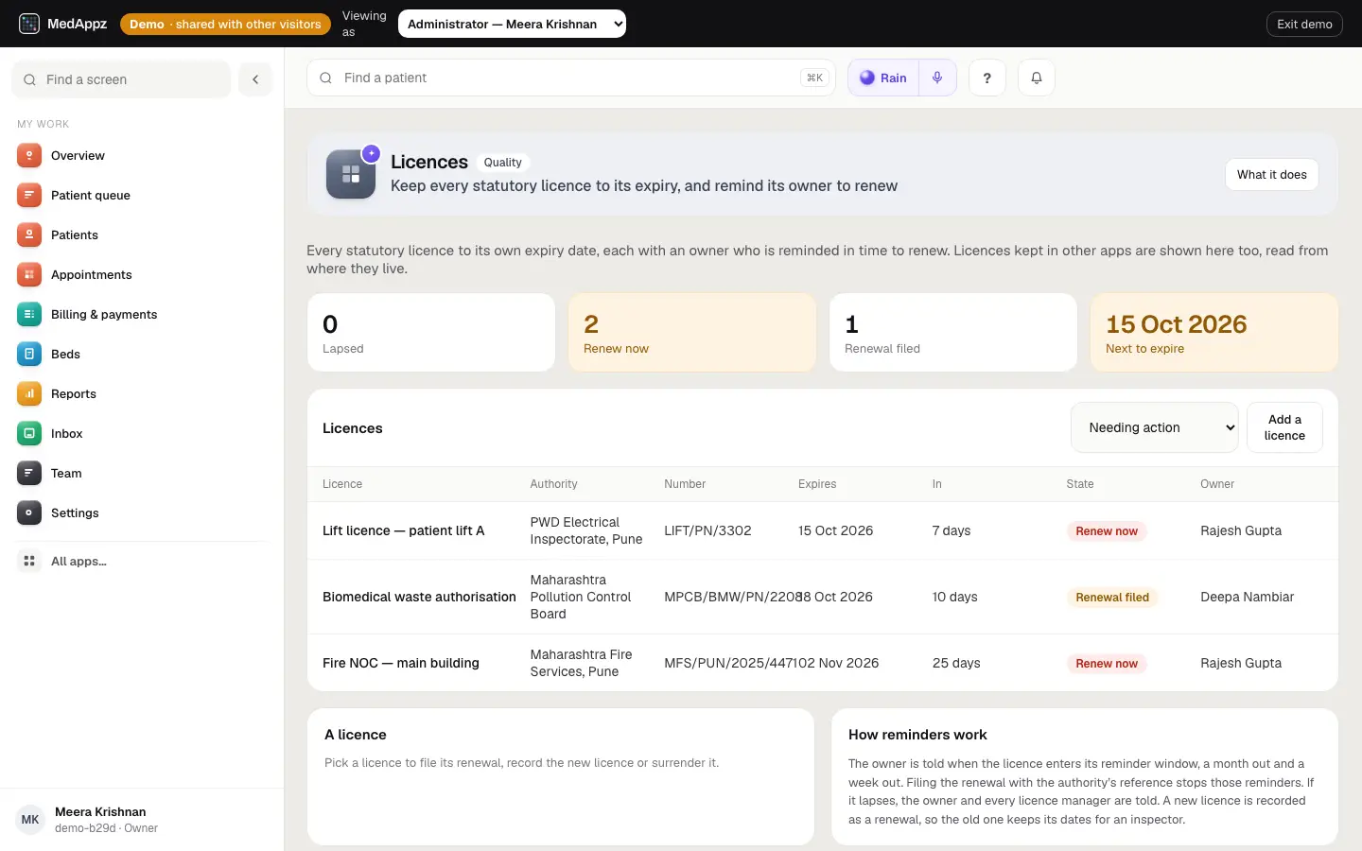Click the Quality tag beside Licences title
This screenshot has height=851, width=1362.
pyautogui.click(x=502, y=163)
